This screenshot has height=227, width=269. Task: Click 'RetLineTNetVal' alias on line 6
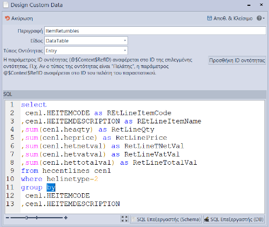tap(154, 146)
